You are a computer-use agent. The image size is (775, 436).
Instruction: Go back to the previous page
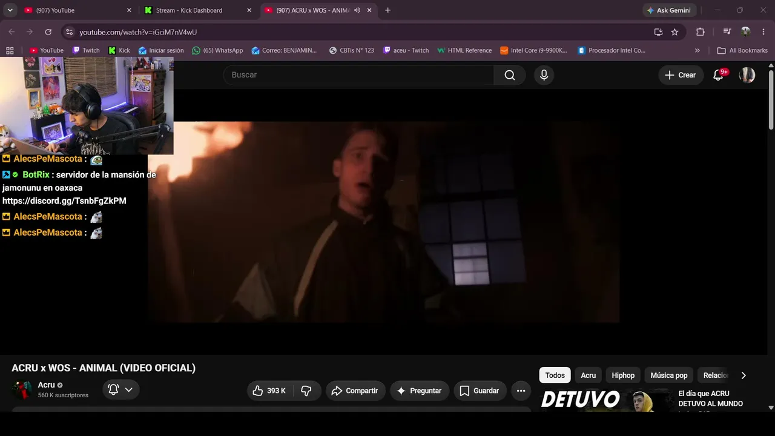12,32
